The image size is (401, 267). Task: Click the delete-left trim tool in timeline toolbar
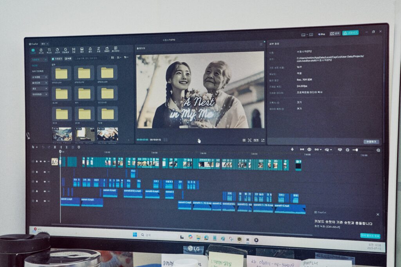tap(61, 147)
